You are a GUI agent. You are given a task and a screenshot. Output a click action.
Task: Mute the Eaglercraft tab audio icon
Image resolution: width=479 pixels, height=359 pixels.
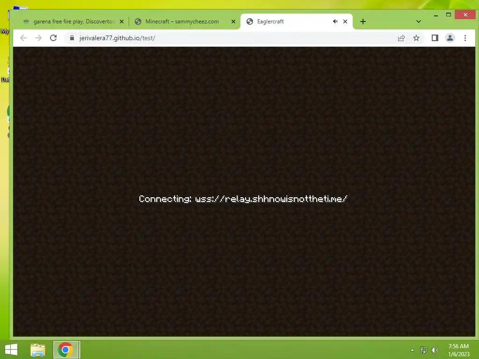tap(335, 22)
